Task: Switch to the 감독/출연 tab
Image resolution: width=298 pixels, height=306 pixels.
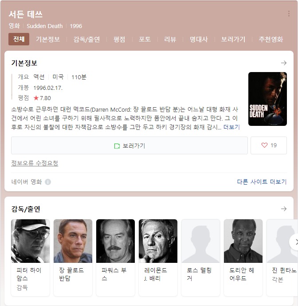Action: pos(86,40)
